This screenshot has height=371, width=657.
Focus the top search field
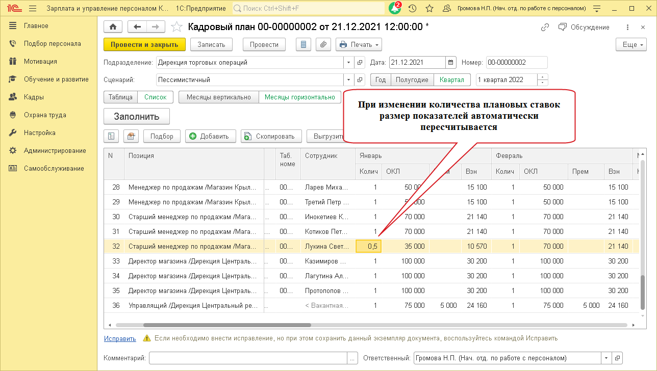tap(309, 8)
